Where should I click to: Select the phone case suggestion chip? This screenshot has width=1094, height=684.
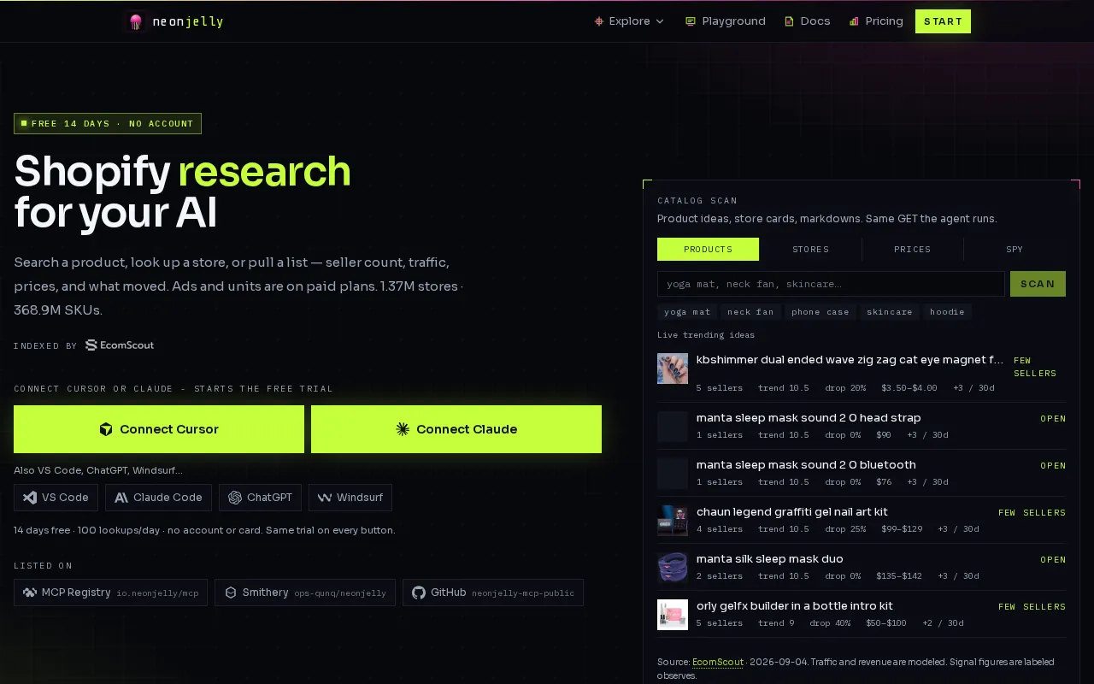click(x=820, y=312)
